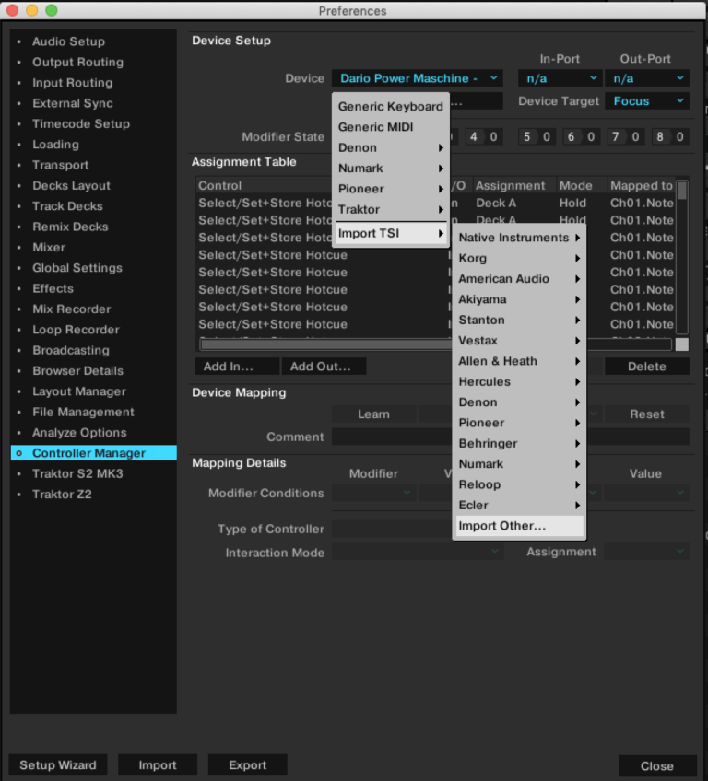Go to External Sync preferences

click(73, 103)
